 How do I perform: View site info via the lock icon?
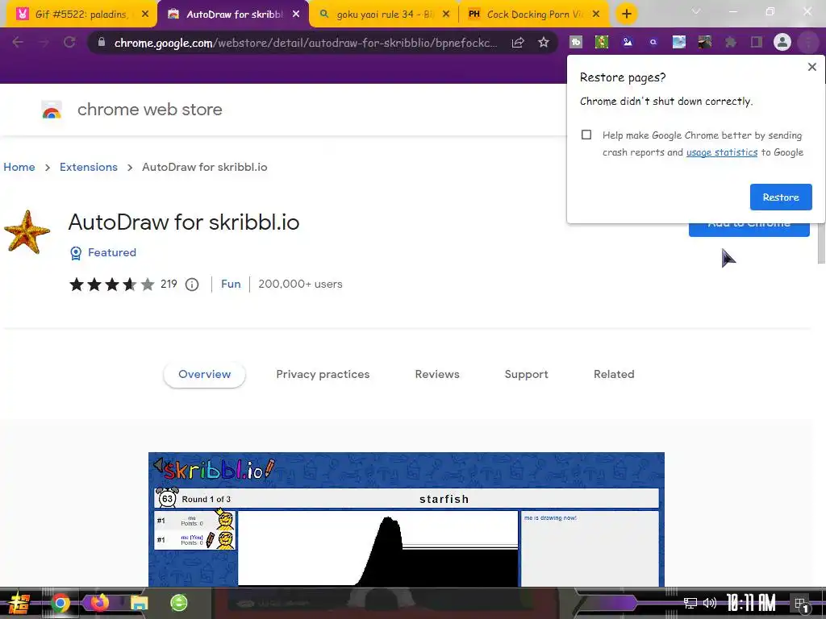[x=101, y=42]
